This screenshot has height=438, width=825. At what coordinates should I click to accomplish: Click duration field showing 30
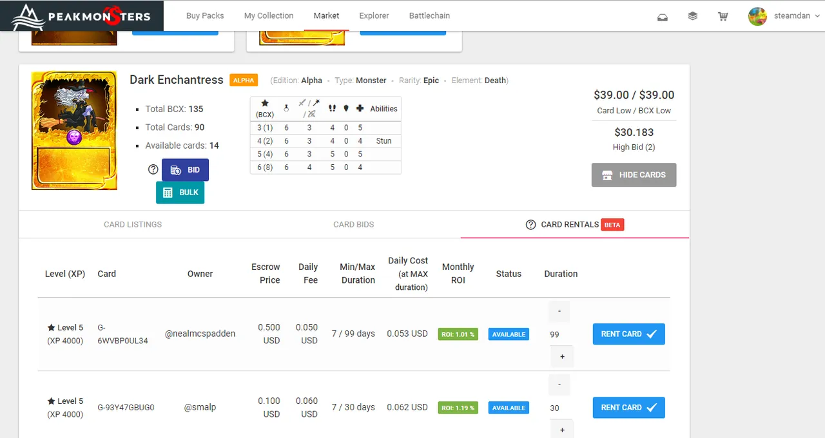560,408
